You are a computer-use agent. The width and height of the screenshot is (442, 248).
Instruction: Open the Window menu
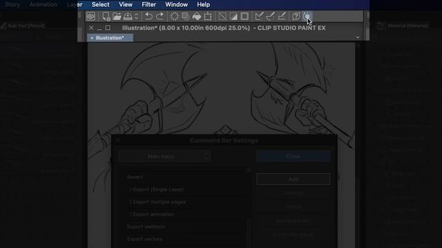(177, 5)
